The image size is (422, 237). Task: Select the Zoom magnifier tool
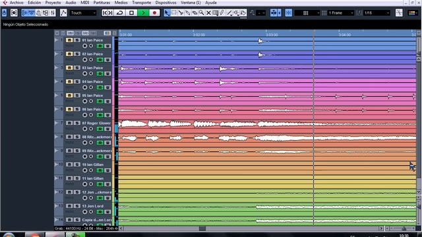point(201,13)
